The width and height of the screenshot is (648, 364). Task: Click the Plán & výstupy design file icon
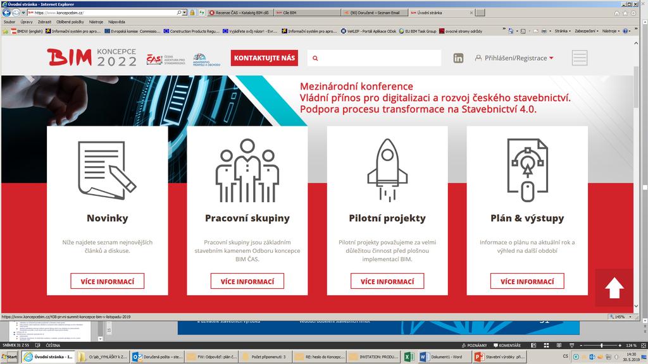click(527, 170)
